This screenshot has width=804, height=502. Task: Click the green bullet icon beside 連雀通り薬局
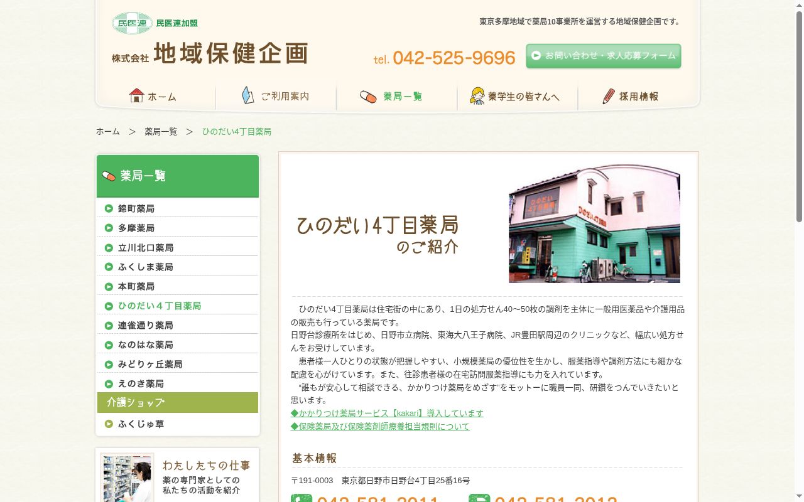109,325
